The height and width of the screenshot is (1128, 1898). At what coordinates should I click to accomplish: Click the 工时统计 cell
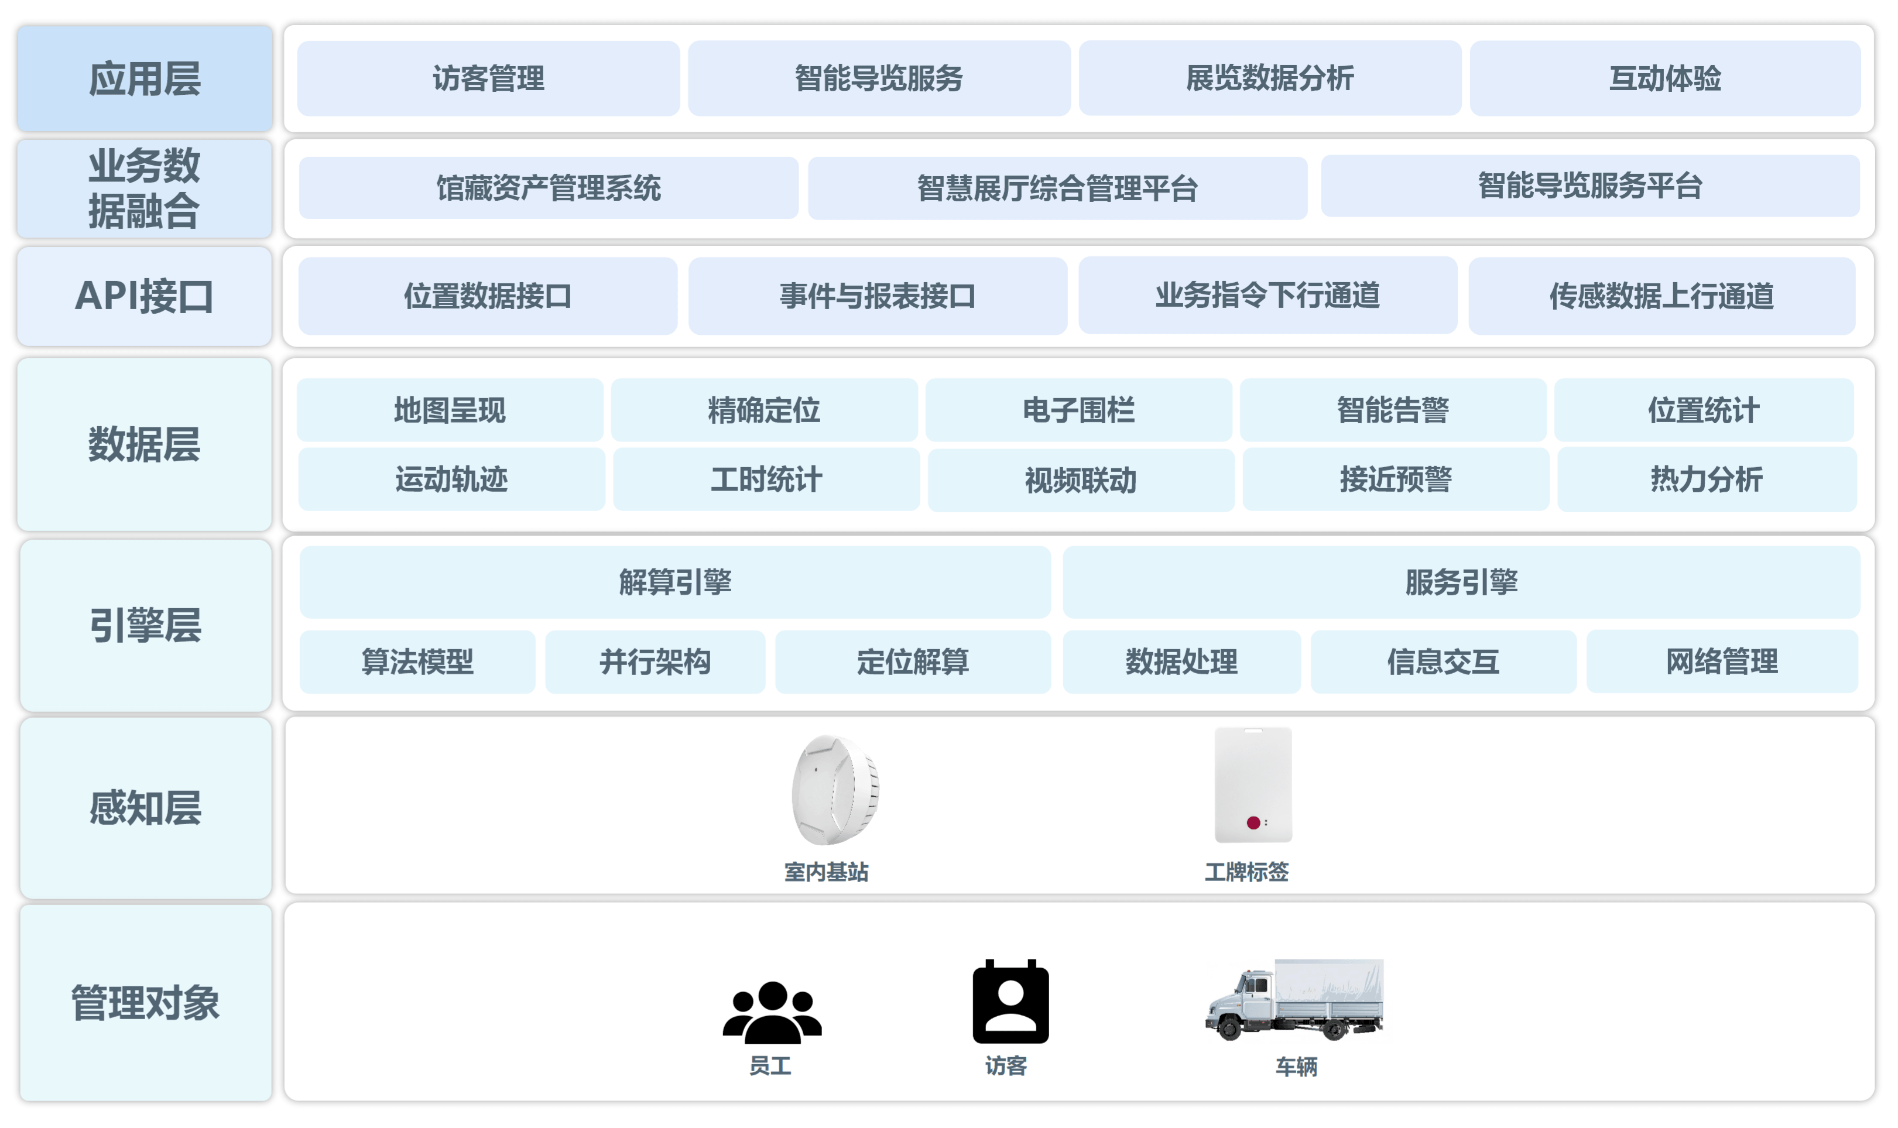(766, 479)
